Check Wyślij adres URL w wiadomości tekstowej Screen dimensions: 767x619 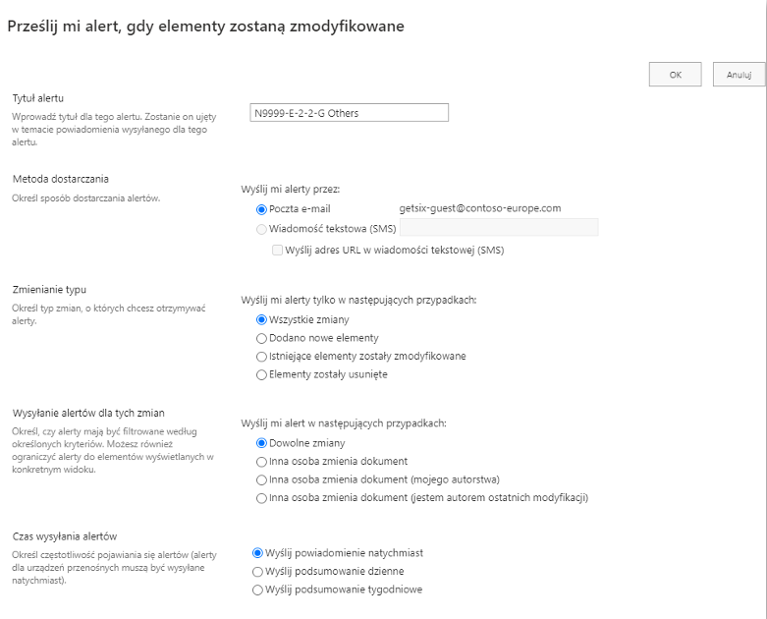pos(277,250)
